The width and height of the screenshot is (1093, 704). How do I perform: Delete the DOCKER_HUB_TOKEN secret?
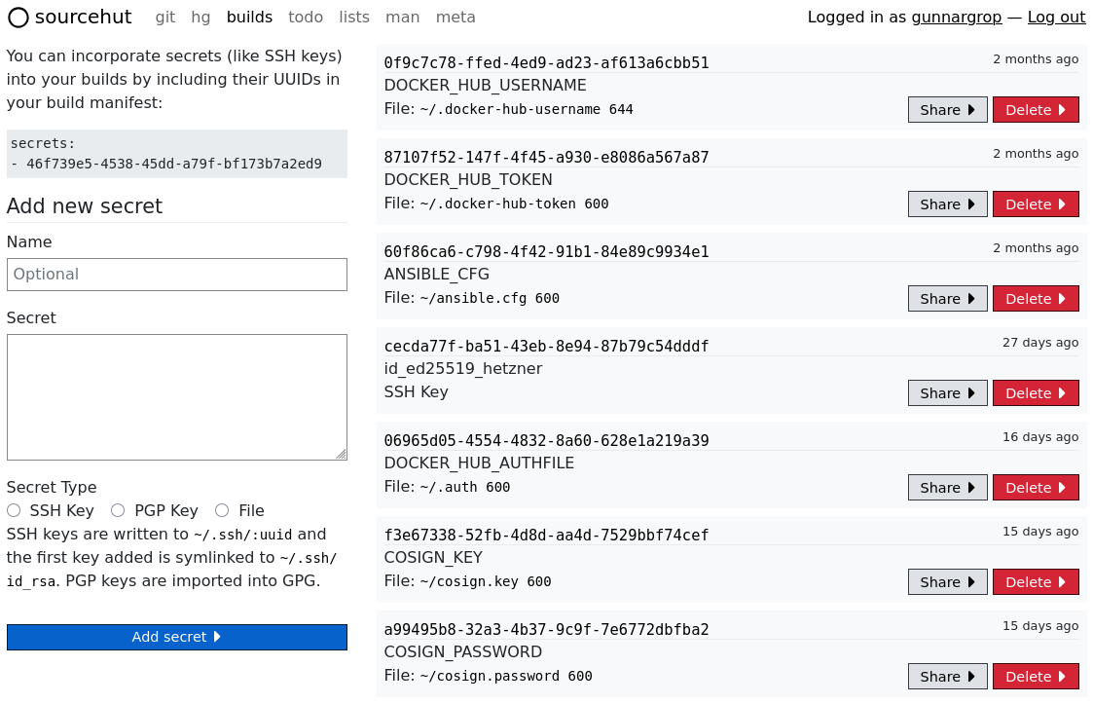1036,204
